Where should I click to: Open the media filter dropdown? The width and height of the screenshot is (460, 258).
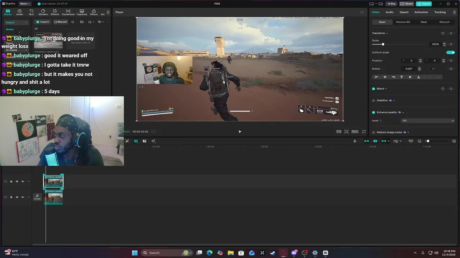[x=101, y=22]
